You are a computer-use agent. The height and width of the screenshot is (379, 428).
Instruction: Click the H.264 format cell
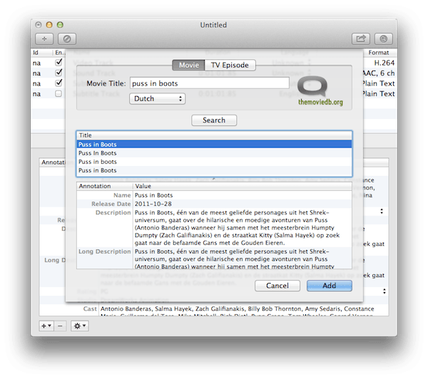point(384,63)
